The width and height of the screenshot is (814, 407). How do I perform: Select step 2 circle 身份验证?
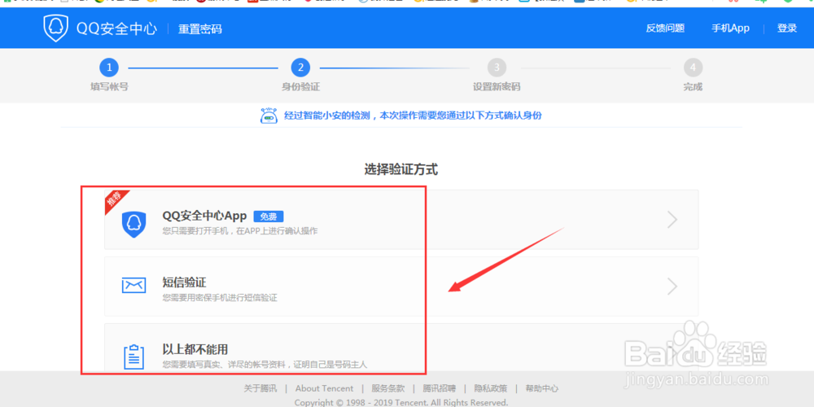tap(300, 68)
